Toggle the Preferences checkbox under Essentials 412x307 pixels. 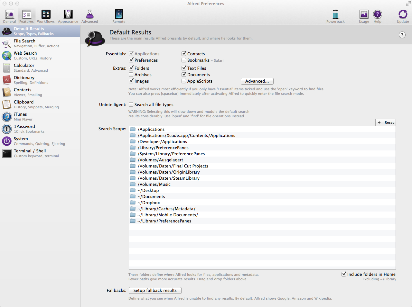[131, 60]
